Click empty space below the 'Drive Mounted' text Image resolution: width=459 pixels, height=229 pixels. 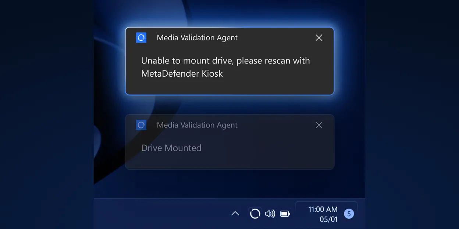[x=230, y=161]
